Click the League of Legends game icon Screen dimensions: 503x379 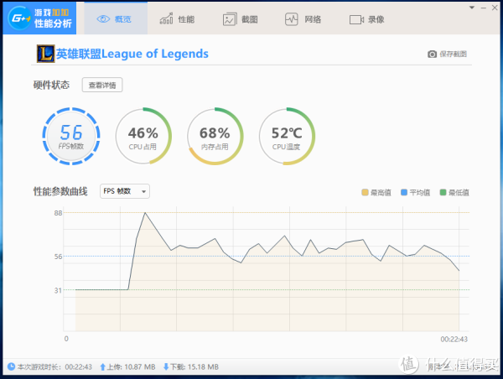point(45,54)
